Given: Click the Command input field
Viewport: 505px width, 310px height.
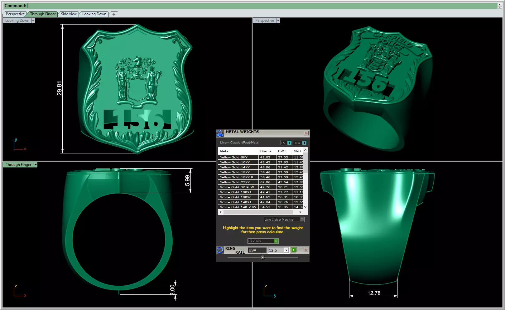Looking at the screenshot, I should point(262,6).
